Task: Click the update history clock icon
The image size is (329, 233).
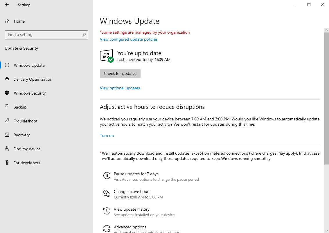Action: [x=107, y=211]
